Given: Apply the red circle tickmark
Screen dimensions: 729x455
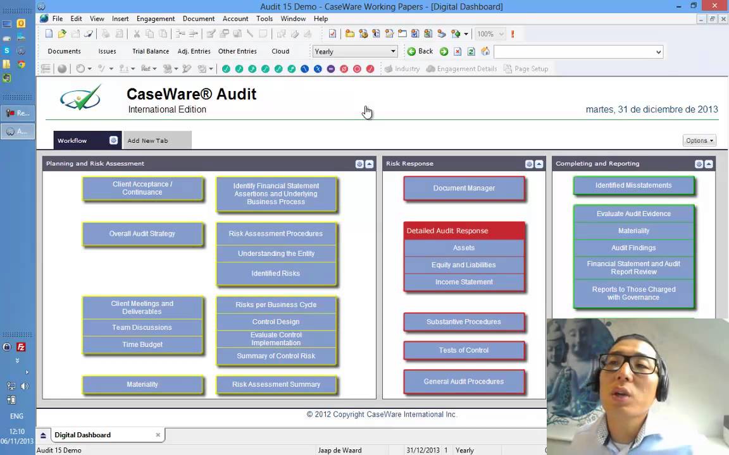Looking at the screenshot, I should point(357,69).
